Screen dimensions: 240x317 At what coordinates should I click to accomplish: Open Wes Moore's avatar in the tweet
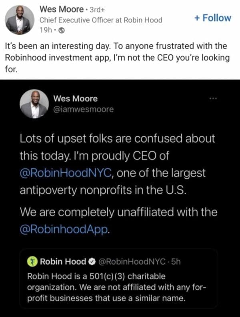(34, 104)
